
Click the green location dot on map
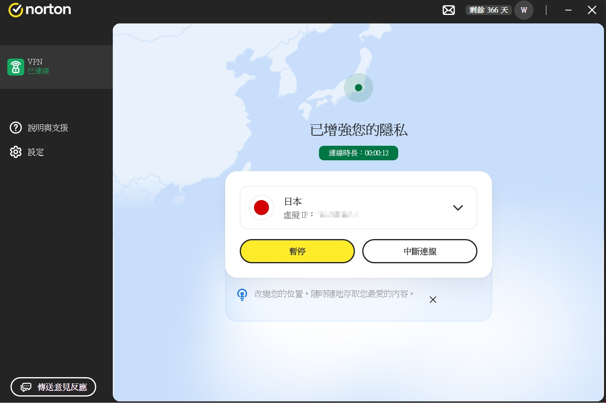[358, 88]
